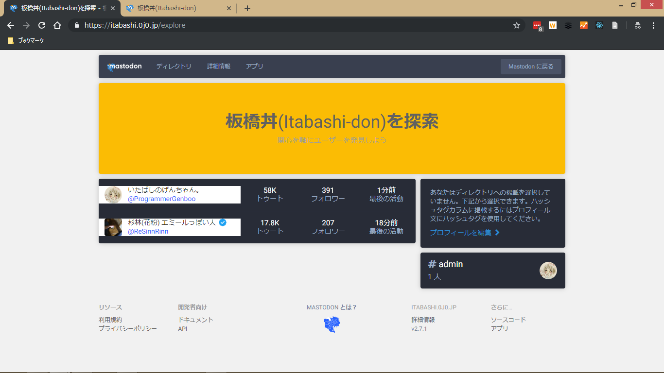The width and height of the screenshot is (664, 373).
Task: Click the Mastodon logo in navigation bar
Action: pos(124,67)
